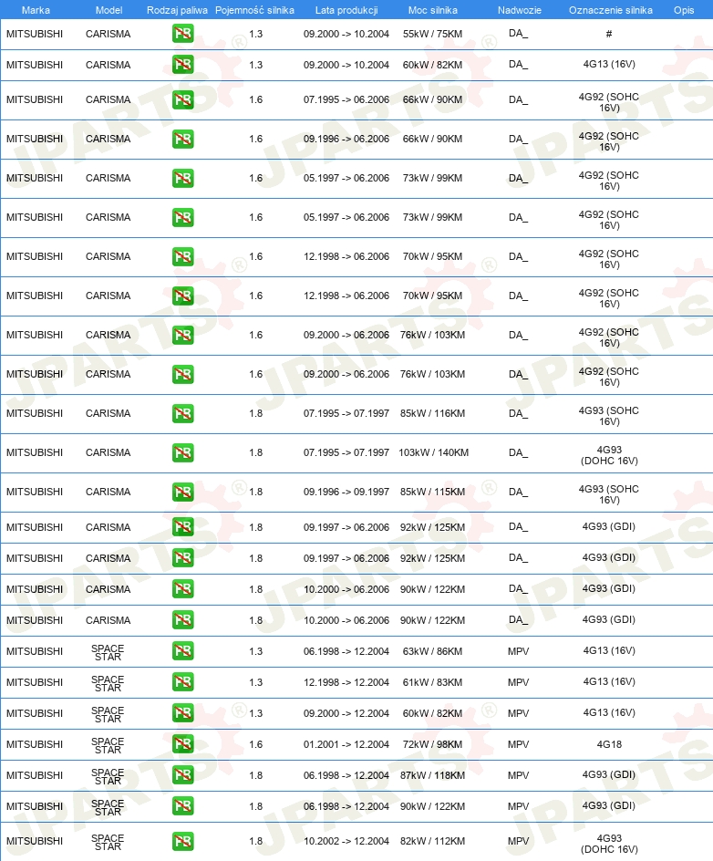Click the Nadwozie column header
713x861 pixels.
click(519, 10)
